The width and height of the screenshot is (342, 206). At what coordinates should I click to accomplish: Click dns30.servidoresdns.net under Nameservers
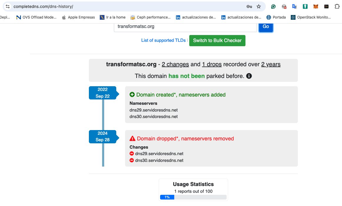(154, 117)
